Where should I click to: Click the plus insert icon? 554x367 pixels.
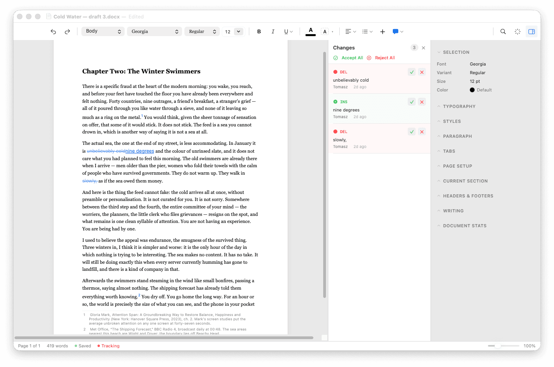click(x=383, y=32)
